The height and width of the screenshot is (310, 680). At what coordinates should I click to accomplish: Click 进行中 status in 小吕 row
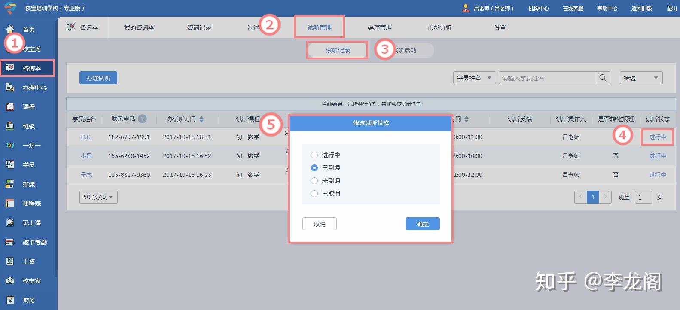pyautogui.click(x=658, y=156)
